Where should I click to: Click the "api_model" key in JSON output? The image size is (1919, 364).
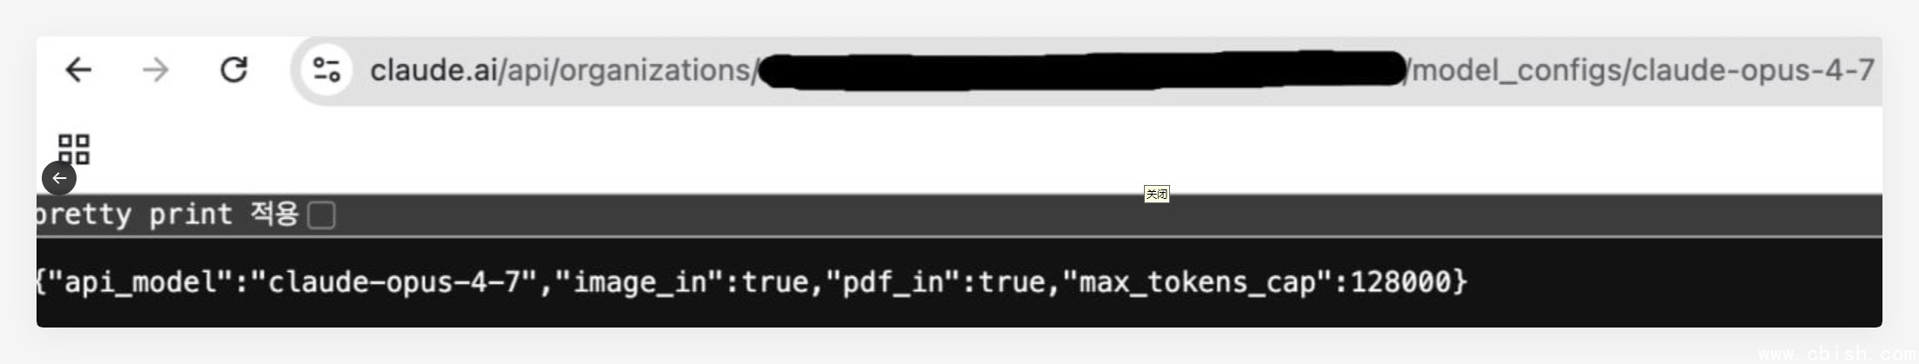141,281
